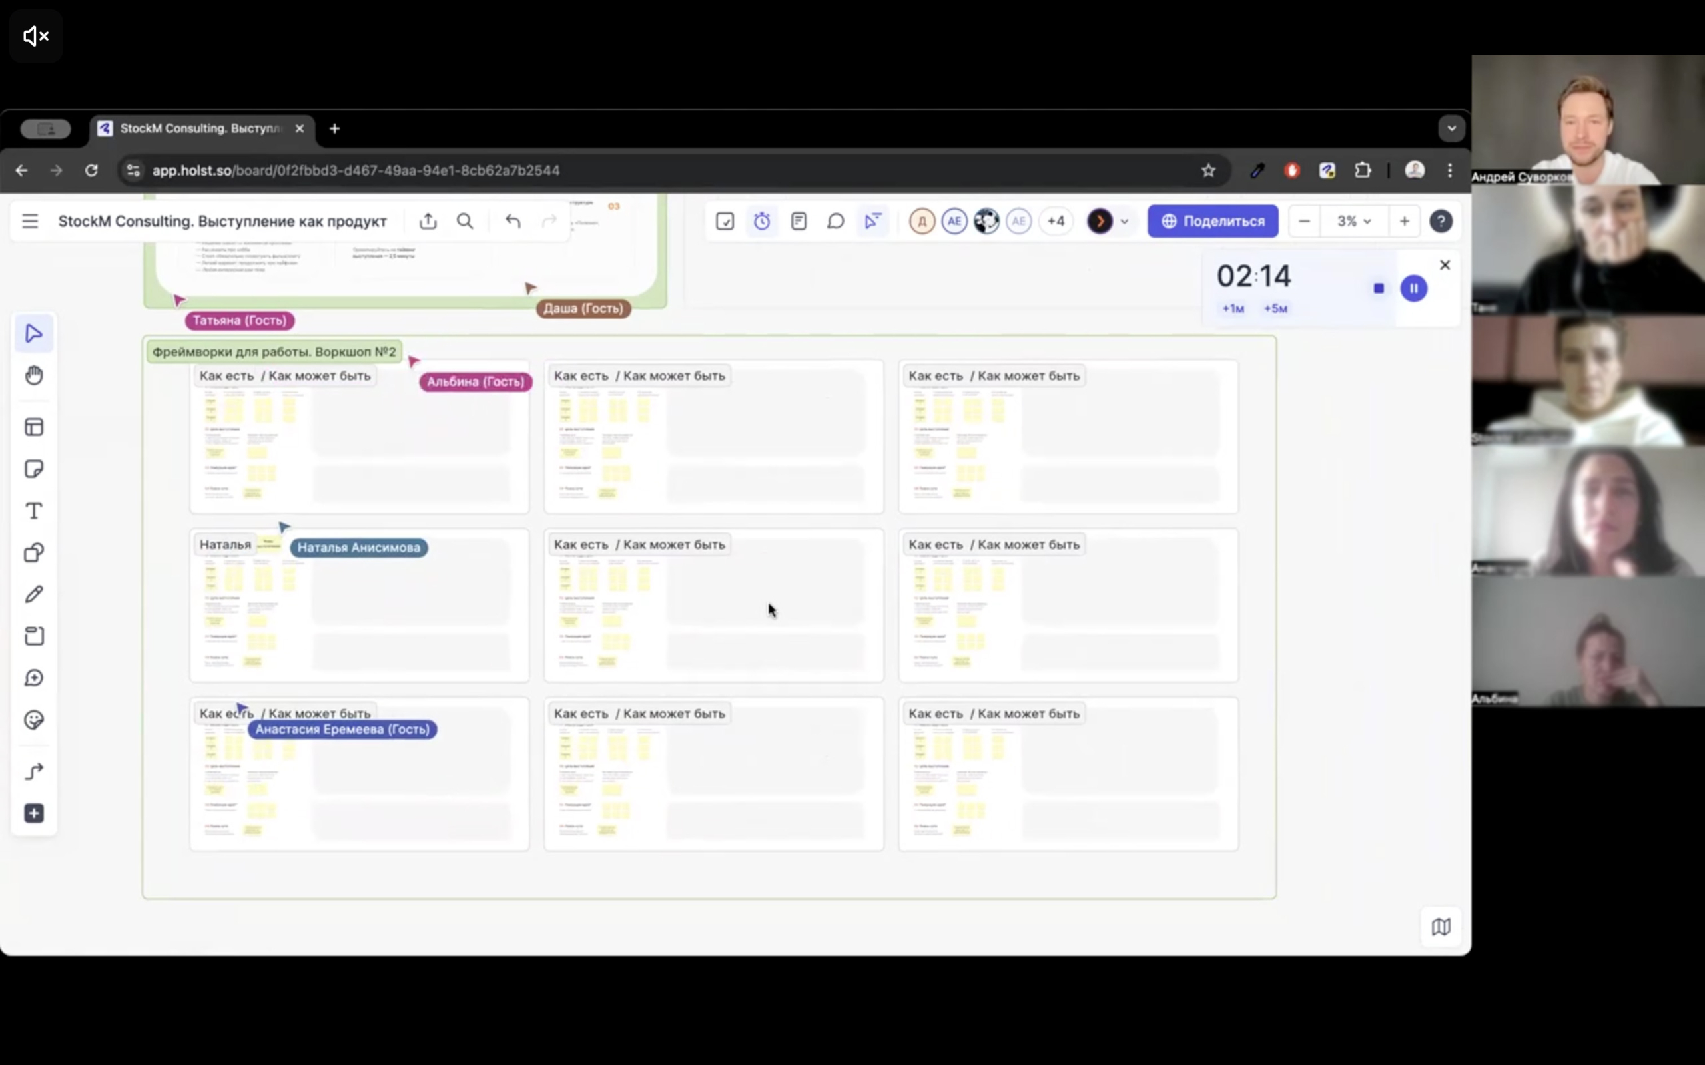Open the hamburger main menu
Viewport: 1705px width, 1065px height.
click(x=29, y=221)
